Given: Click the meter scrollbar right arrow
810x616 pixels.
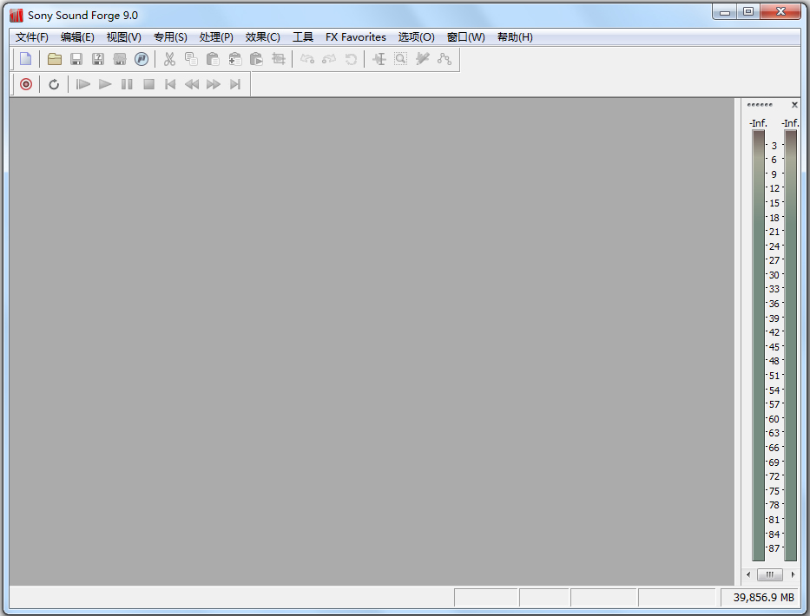Looking at the screenshot, I should coord(793,574).
